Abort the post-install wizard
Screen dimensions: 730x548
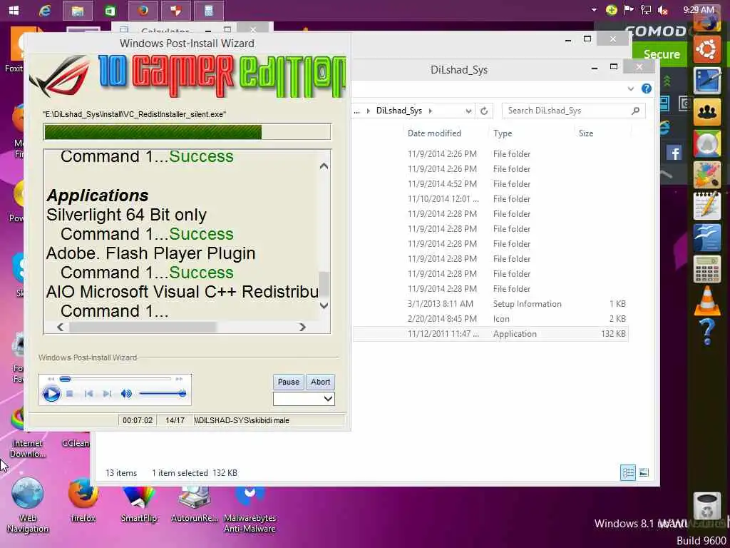click(x=320, y=382)
